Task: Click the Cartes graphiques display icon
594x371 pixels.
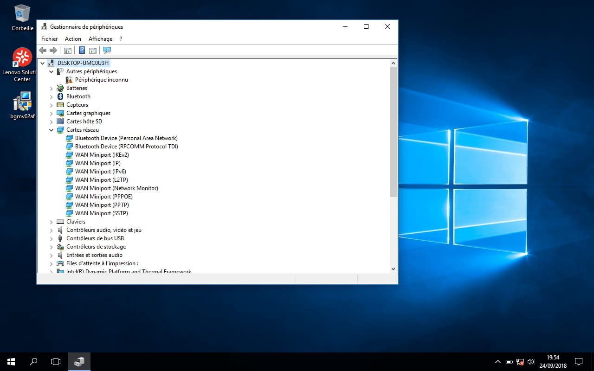Action: (60, 113)
